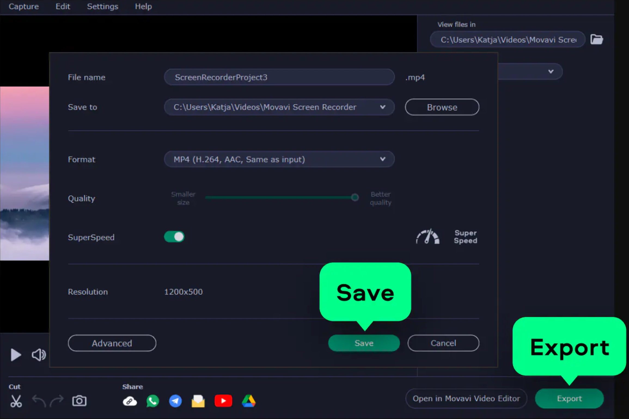Share via WhatsApp icon
This screenshot has width=629, height=419.
[152, 401]
